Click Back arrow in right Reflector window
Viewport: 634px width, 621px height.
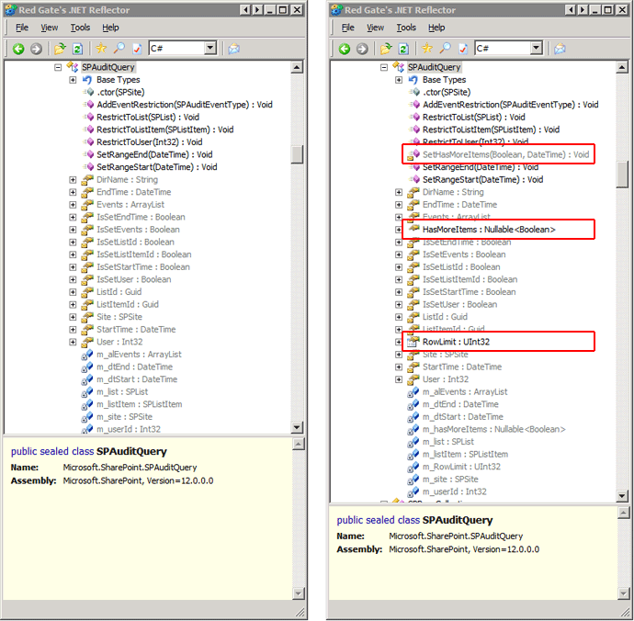(344, 49)
